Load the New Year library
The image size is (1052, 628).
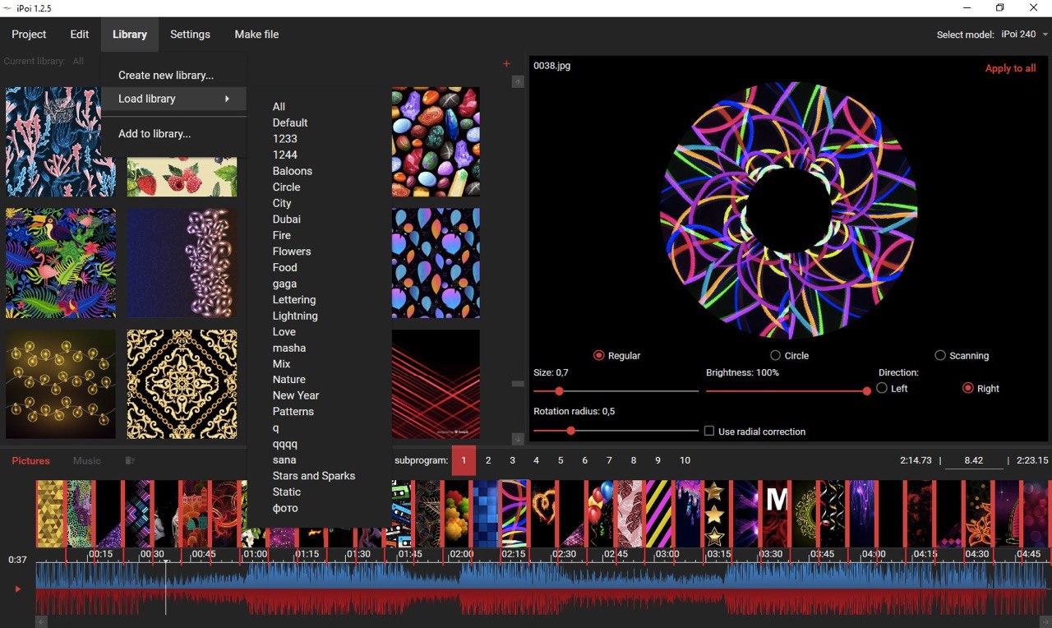pyautogui.click(x=296, y=395)
